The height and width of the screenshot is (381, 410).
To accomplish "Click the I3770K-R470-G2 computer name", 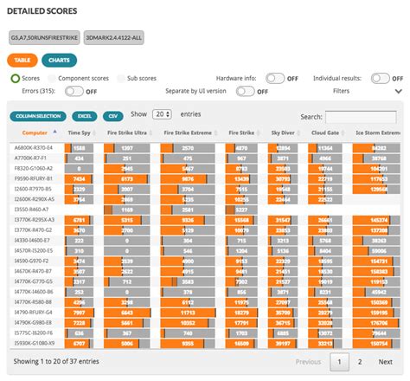I will pos(33,230).
